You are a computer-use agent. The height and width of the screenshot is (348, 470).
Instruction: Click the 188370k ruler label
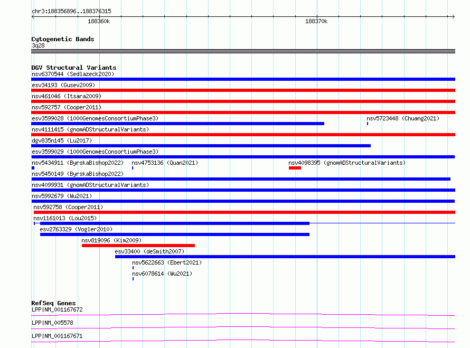click(316, 21)
